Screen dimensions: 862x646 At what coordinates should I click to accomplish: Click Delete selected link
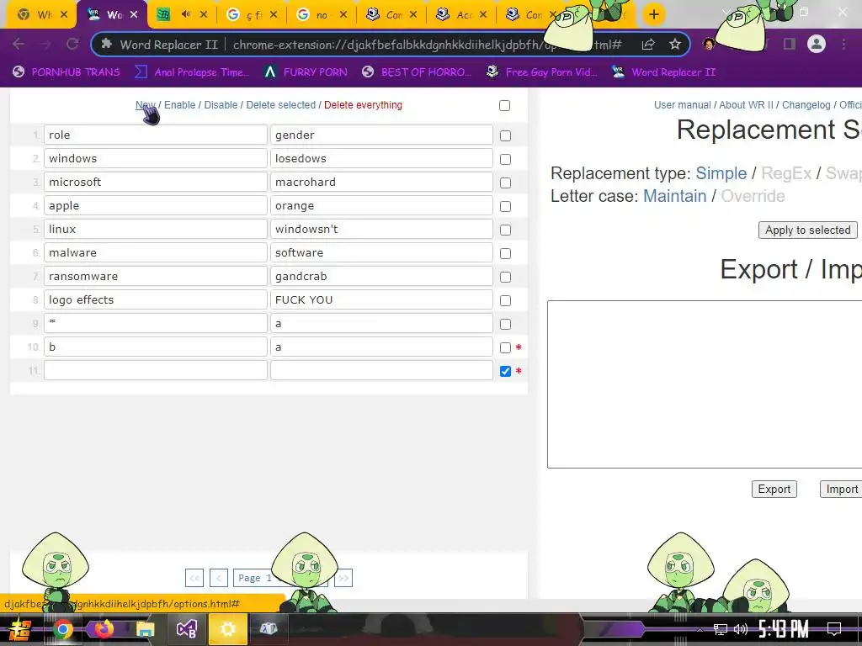click(281, 105)
